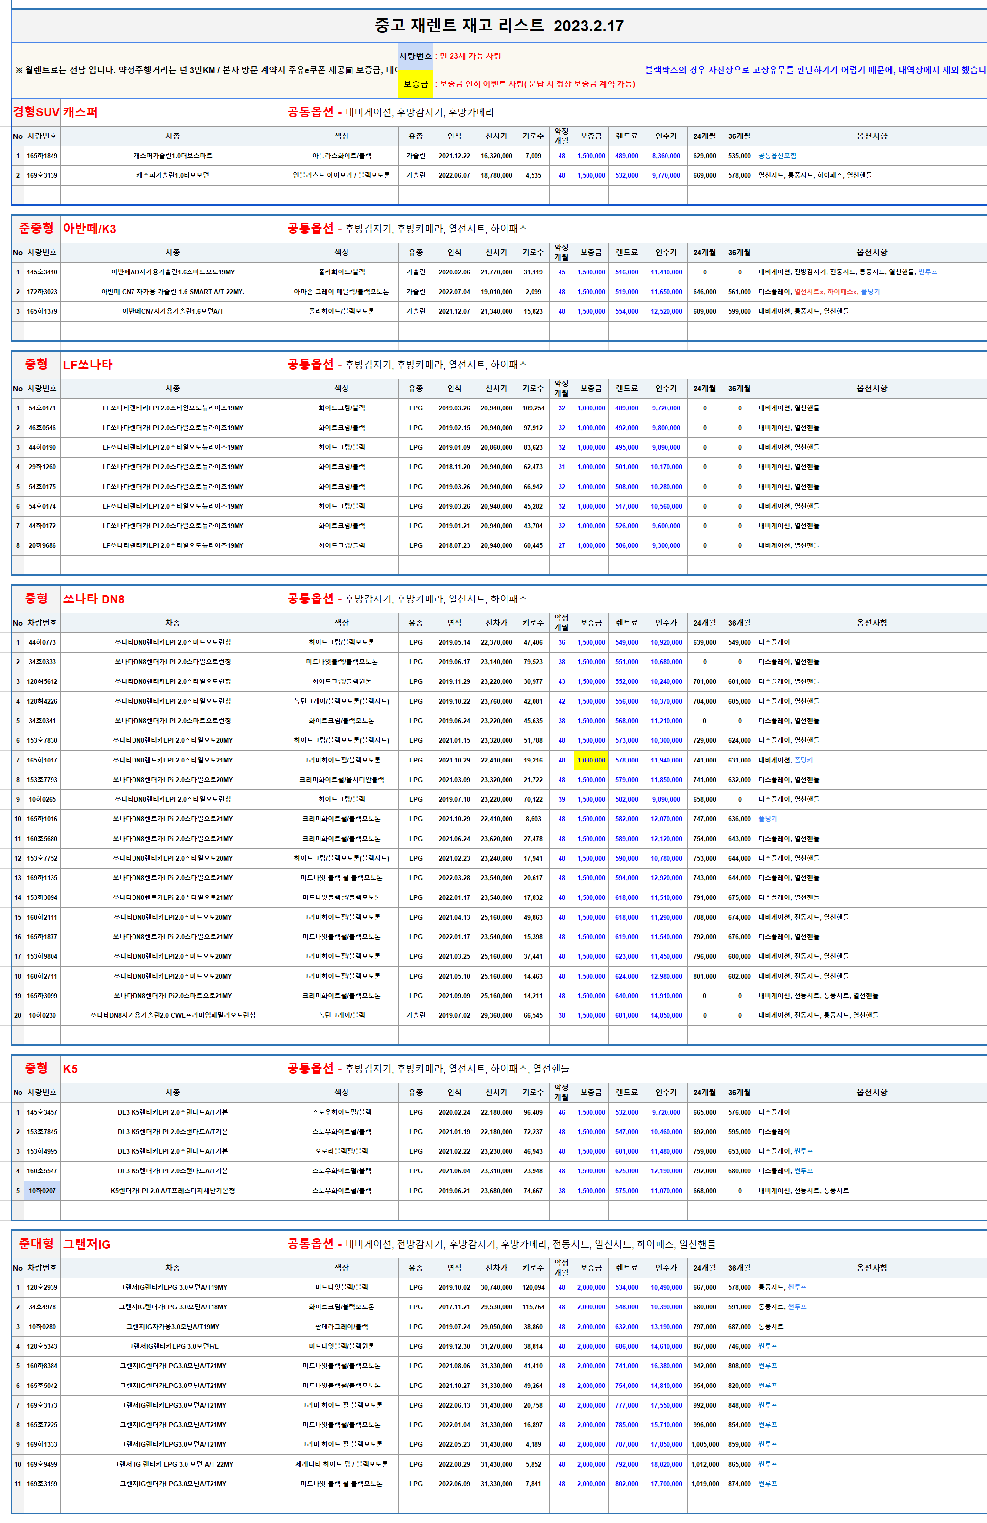Select the blue "차량번호" legend cell
The height and width of the screenshot is (1523, 987).
pos(416,56)
